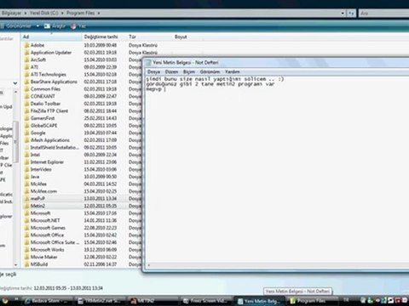Select the MSBuild folder icon
Viewport: 409px width, 306px height.
pos(26,264)
